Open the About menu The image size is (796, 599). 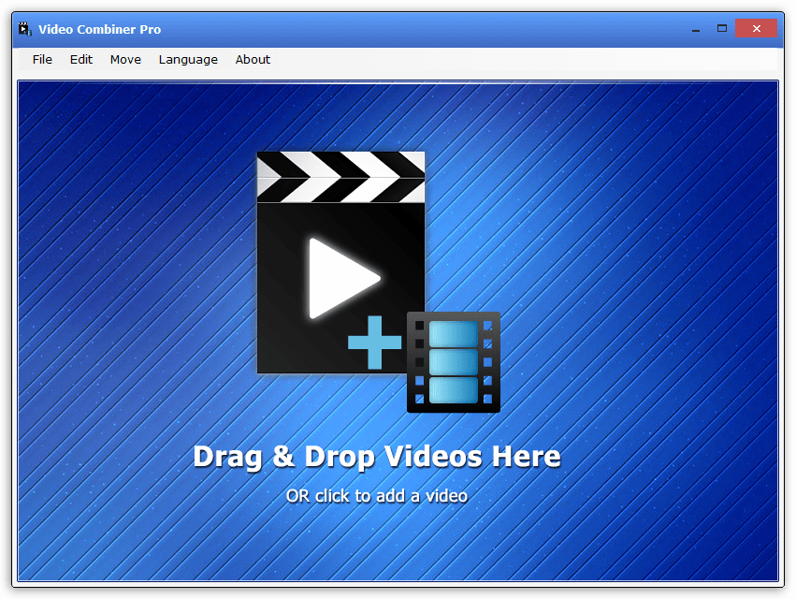(253, 60)
